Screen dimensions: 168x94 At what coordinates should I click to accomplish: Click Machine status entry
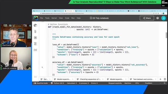(x=128, y=83)
